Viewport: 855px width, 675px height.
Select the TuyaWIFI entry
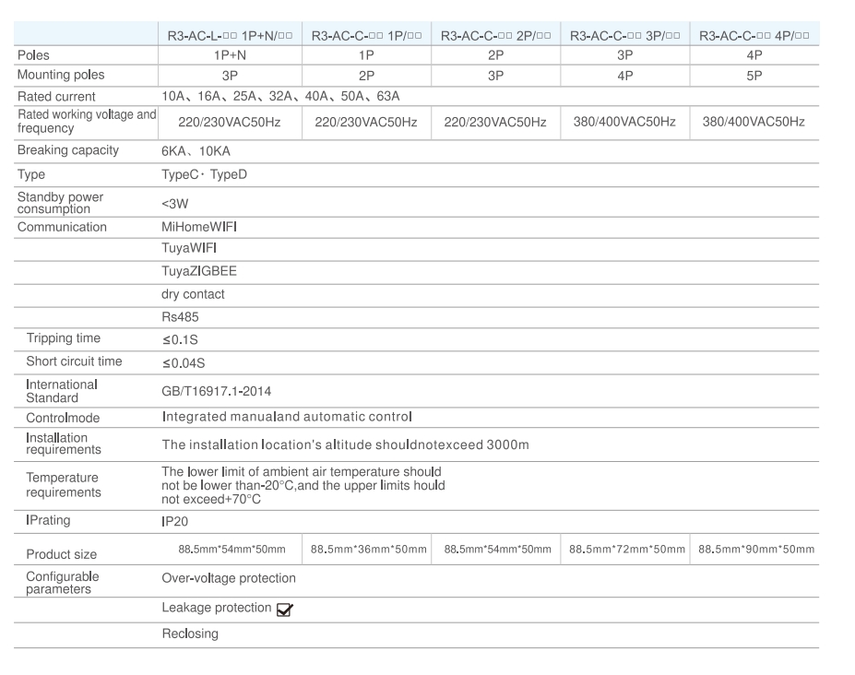click(189, 248)
